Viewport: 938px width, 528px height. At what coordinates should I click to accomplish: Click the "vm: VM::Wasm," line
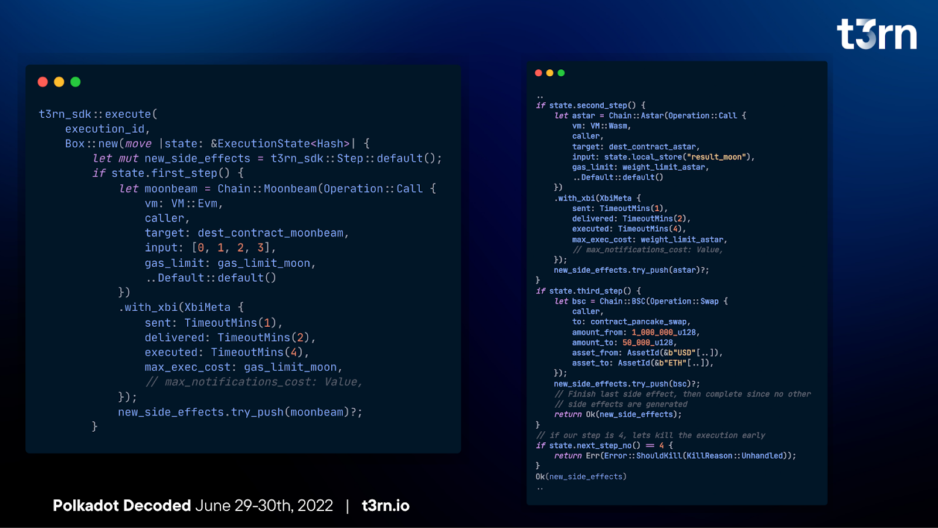pos(601,126)
